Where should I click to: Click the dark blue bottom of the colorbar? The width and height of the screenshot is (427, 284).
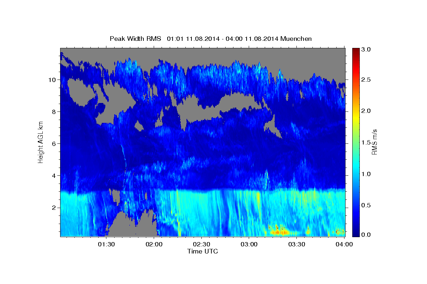[356, 234]
